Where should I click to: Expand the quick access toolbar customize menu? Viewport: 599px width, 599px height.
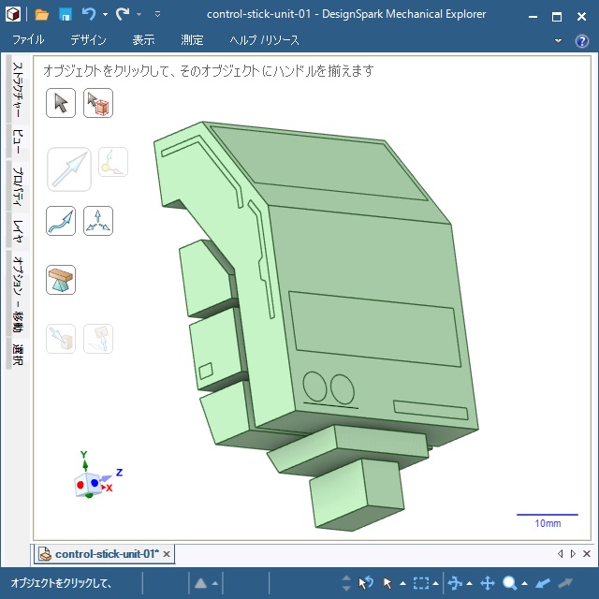(157, 15)
